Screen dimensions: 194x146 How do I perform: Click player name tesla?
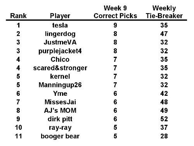[x=60, y=25]
